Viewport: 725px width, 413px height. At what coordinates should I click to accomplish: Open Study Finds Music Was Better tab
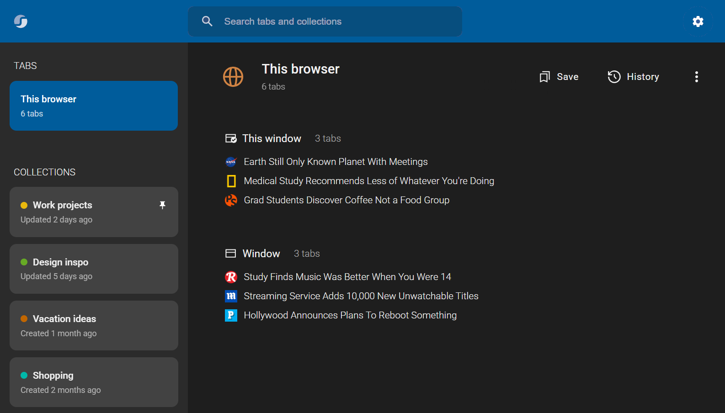[347, 277]
